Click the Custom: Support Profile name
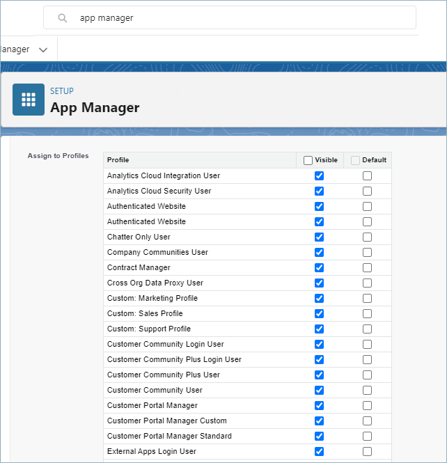Image resolution: width=447 pixels, height=463 pixels. point(149,329)
